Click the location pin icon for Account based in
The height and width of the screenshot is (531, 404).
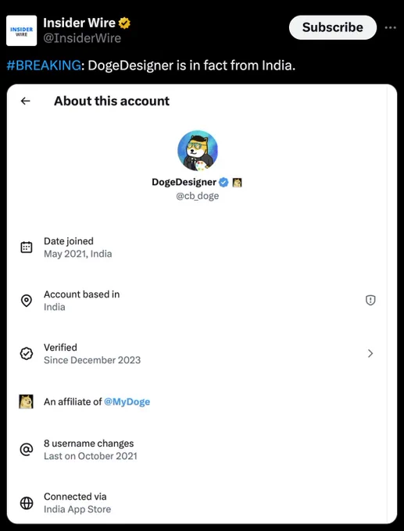[27, 301]
